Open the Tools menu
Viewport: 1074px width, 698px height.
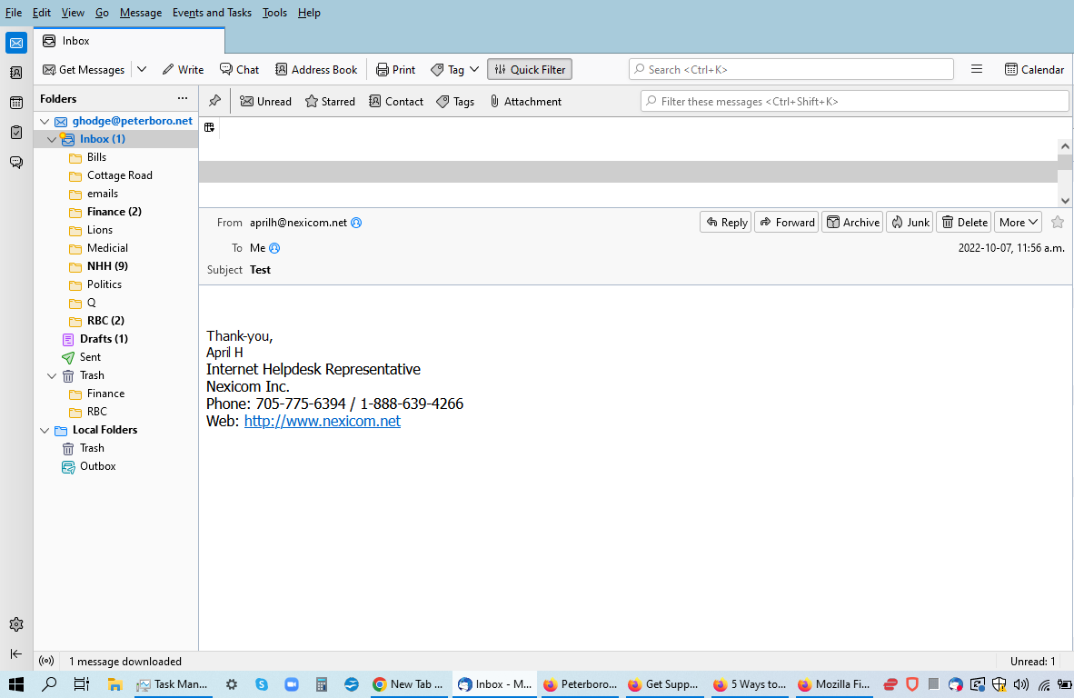(274, 13)
